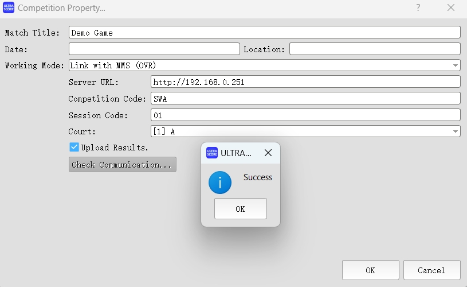The height and width of the screenshot is (287, 467).
Task: Focus the Session Code field
Action: [305, 115]
